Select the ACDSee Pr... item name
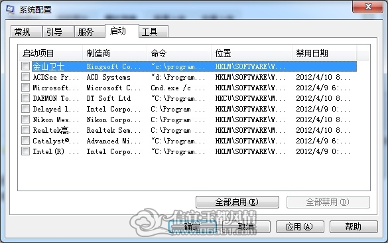Screen dimensions: 388x243 (x=56, y=77)
